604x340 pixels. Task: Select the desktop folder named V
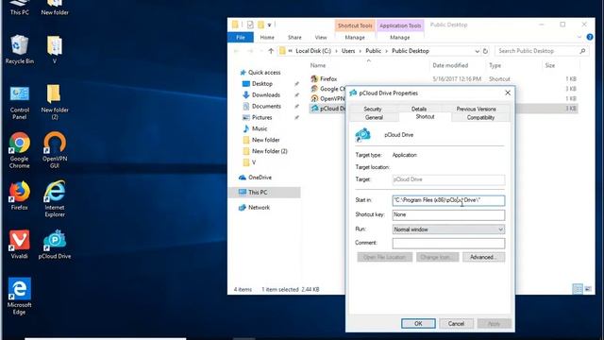[55, 49]
